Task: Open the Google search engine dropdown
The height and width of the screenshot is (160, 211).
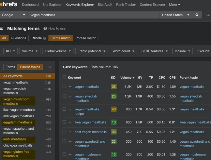Action: 14,15
